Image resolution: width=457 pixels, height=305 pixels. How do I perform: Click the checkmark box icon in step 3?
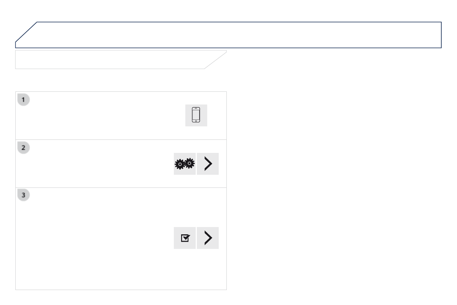coord(185,238)
